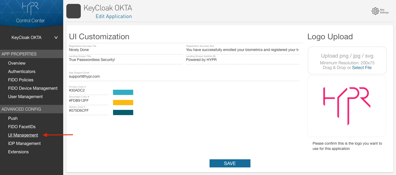Open Overview in App Properties

tap(17, 63)
